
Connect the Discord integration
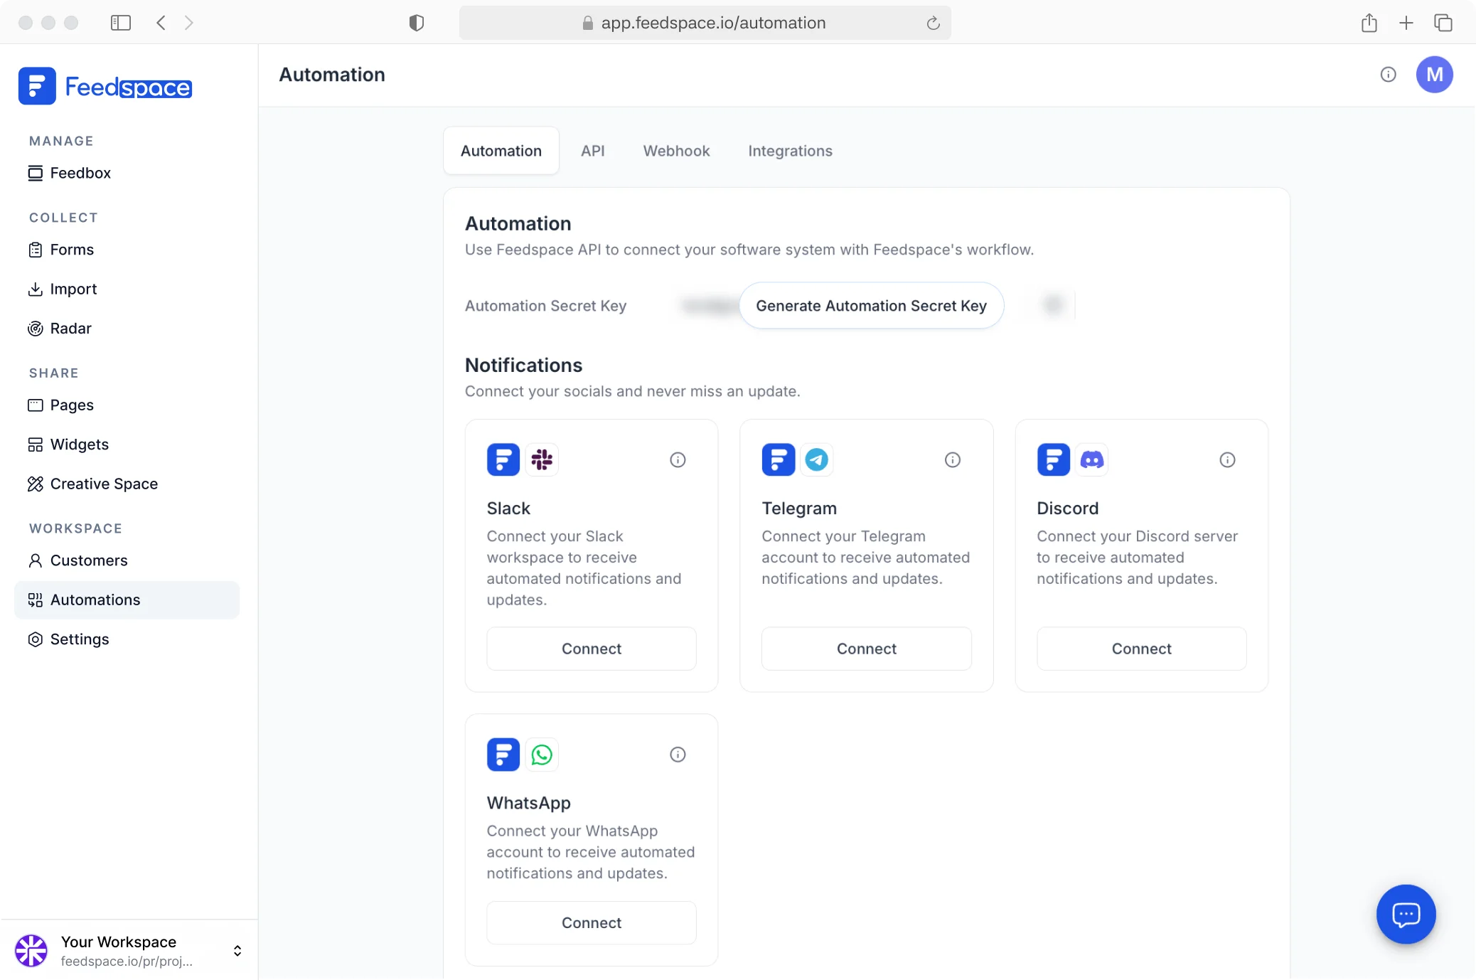1141,649
